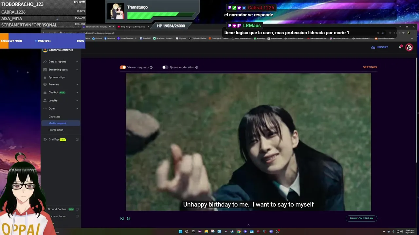Viewport: 419px width, 235px height.
Task: Click the StreamElements logo icon
Action: pyautogui.click(x=45, y=50)
